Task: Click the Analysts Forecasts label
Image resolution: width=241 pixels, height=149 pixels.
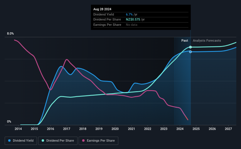Action: pos(207,40)
